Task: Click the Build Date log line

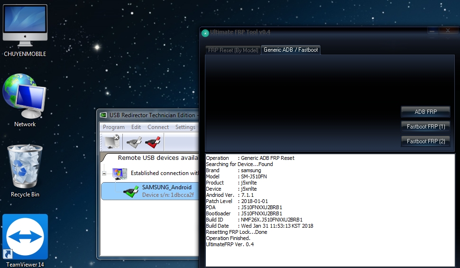Action: point(259,226)
